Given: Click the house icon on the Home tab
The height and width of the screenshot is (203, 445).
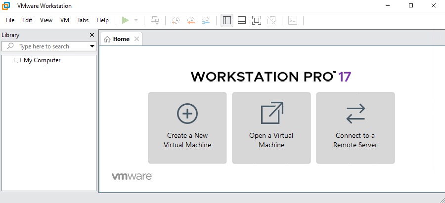Looking at the screenshot, I should [107, 39].
